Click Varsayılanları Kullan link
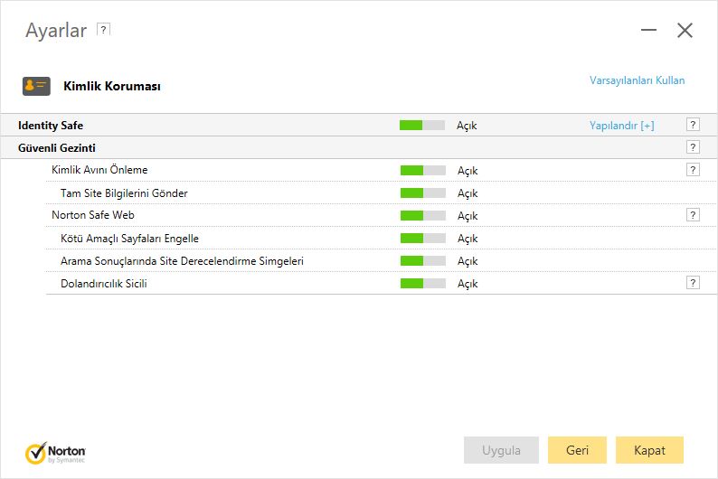This screenshot has height=479, width=718. pyautogui.click(x=637, y=80)
